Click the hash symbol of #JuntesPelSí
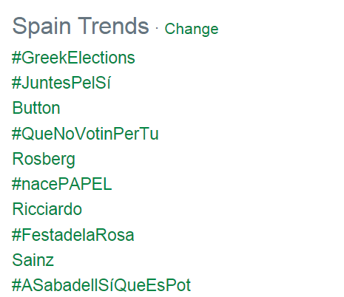 16,83
